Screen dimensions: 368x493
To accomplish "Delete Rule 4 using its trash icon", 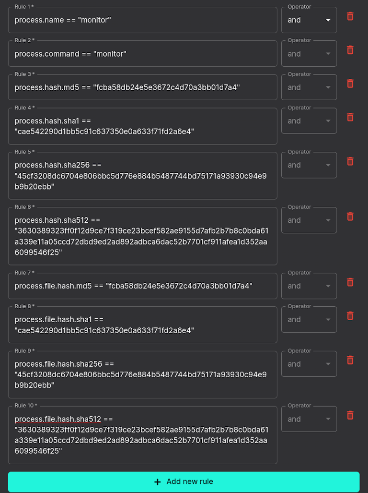I will (350, 117).
